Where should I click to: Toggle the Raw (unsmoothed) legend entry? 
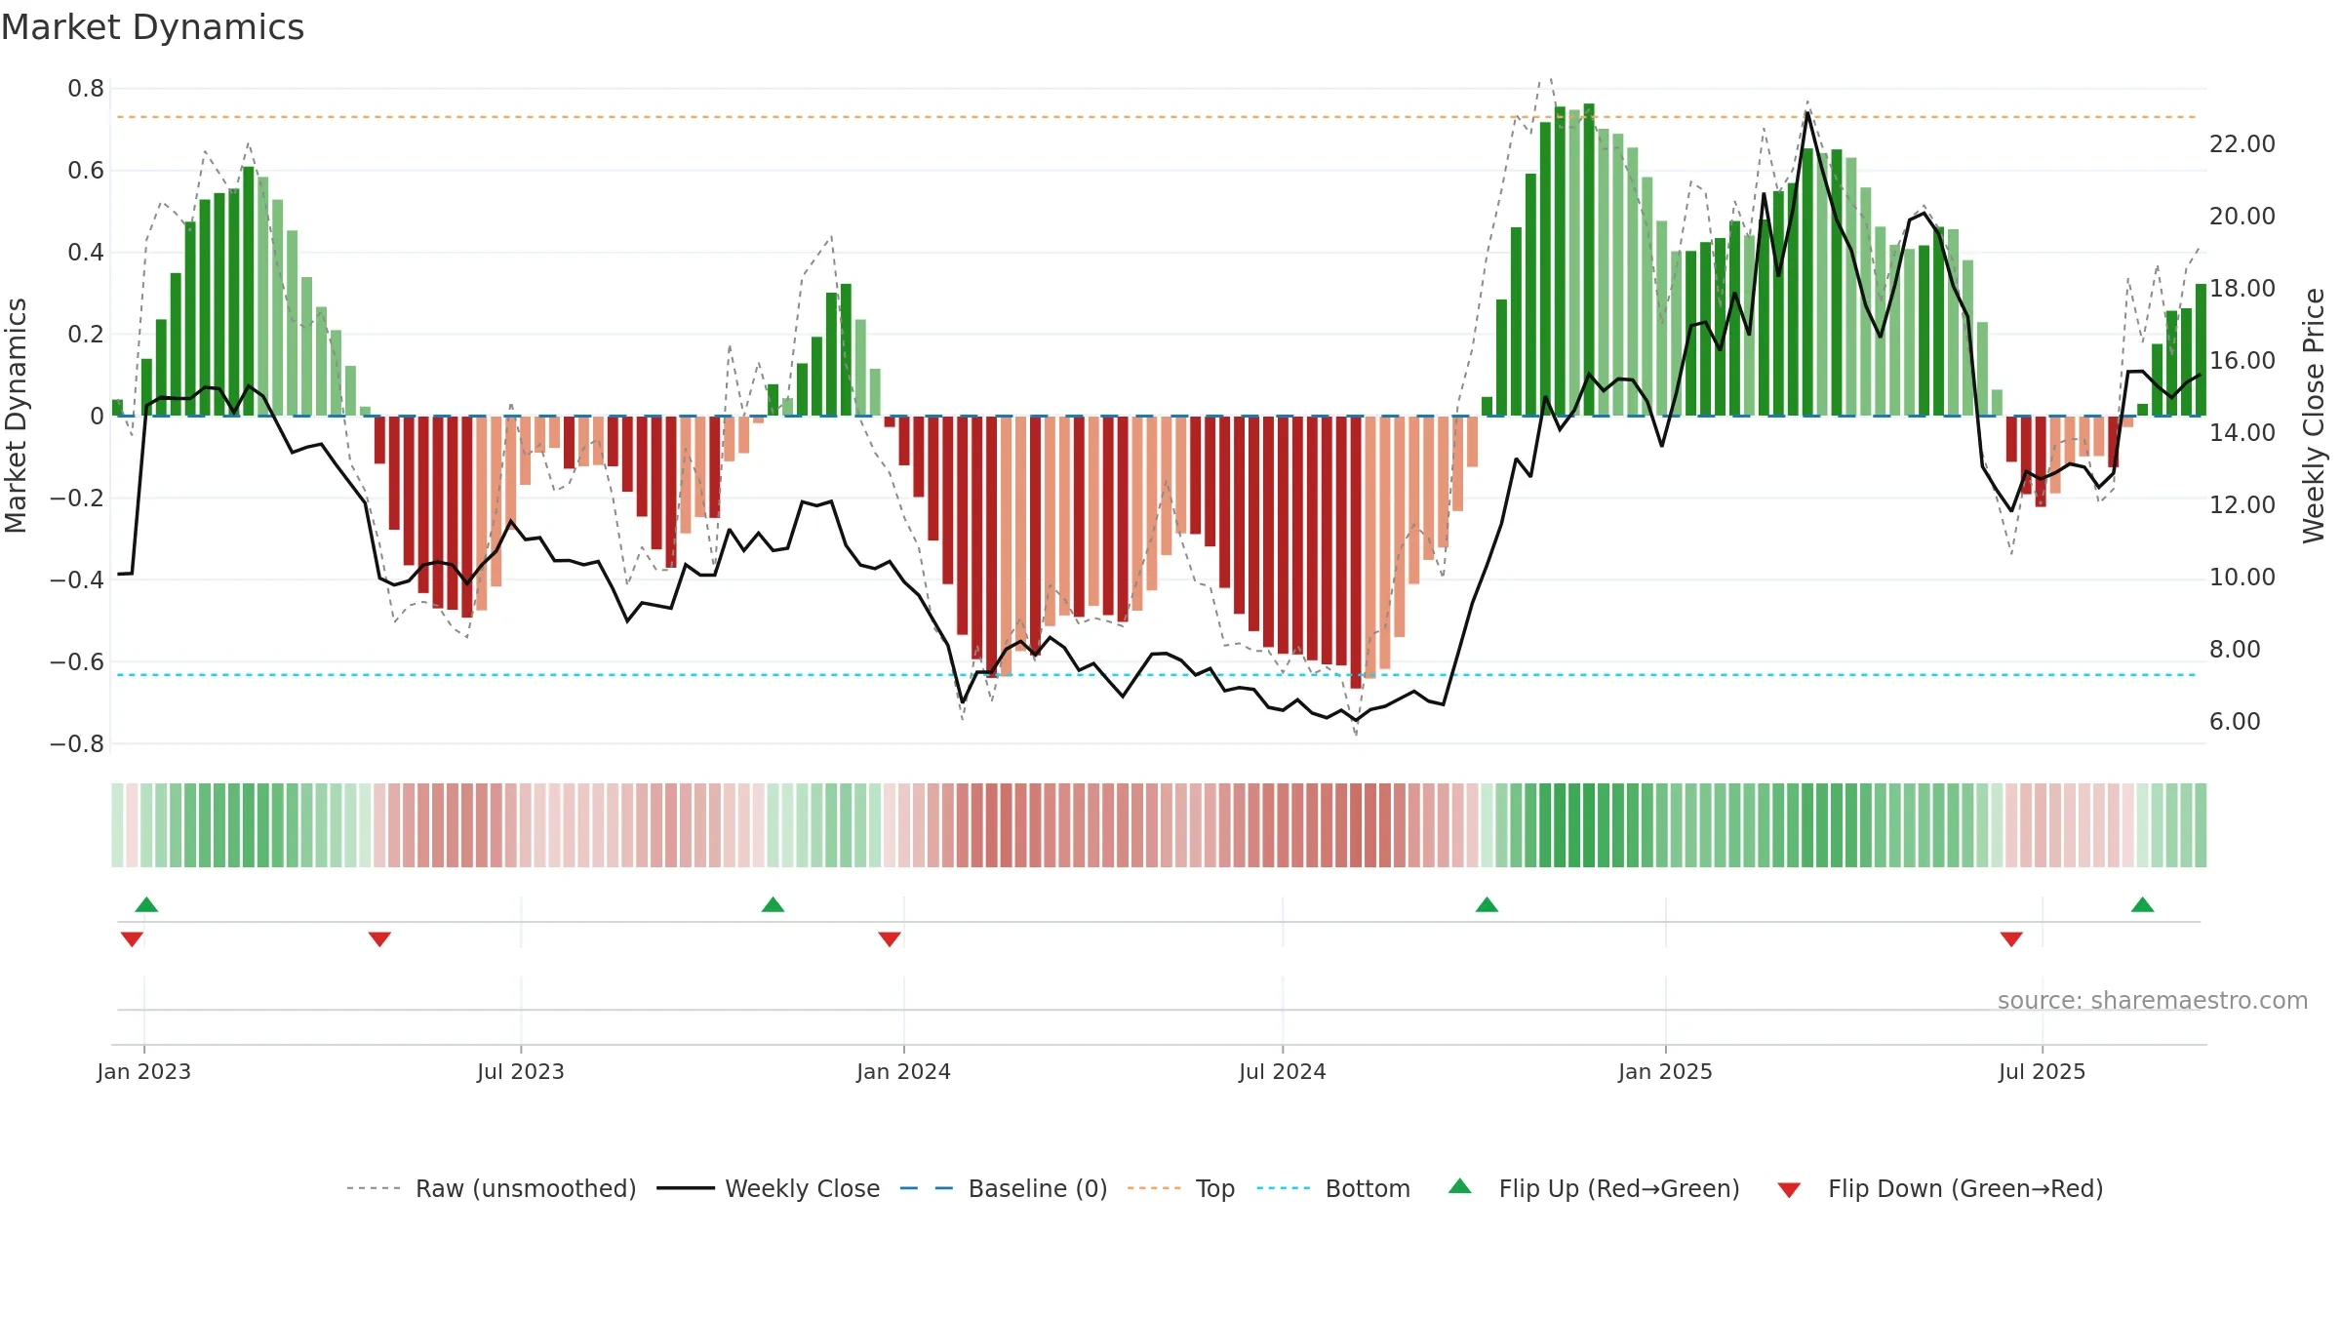[x=491, y=1188]
